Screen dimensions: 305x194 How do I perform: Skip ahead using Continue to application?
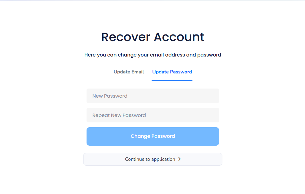pyautogui.click(x=153, y=159)
